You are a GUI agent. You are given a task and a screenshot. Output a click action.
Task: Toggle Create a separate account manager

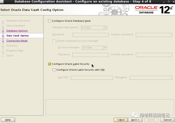tap(54, 41)
